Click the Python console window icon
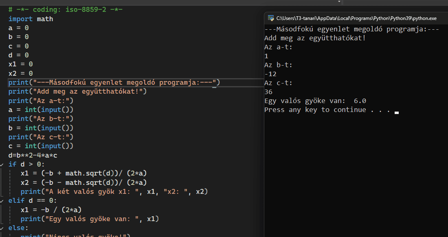 coord(270,18)
